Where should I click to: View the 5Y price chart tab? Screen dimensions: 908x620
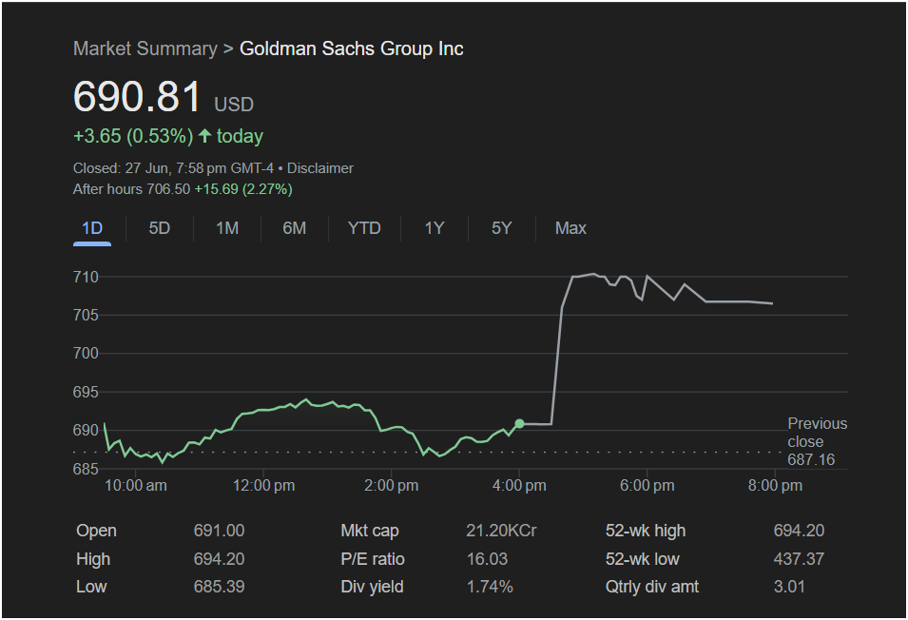pos(501,228)
